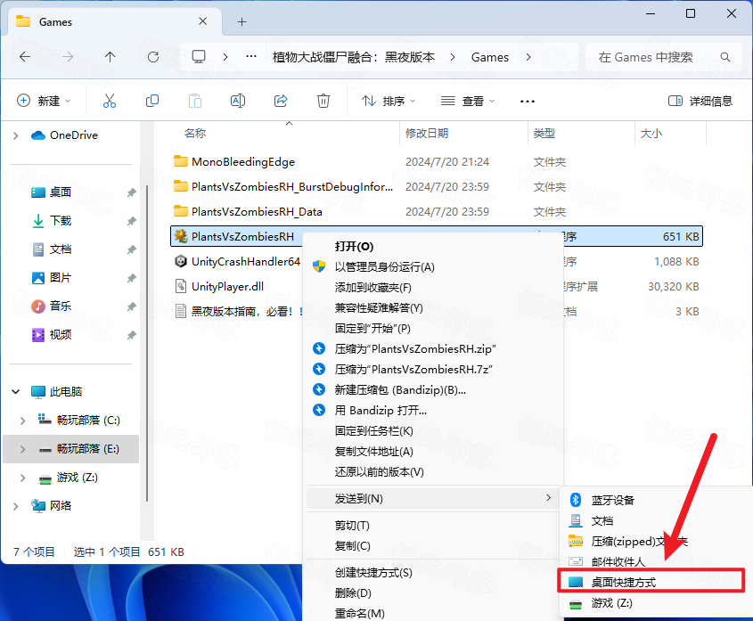The width and height of the screenshot is (753, 621).
Task: Unpin 桌面 using its pin icon
Action: pos(131,192)
